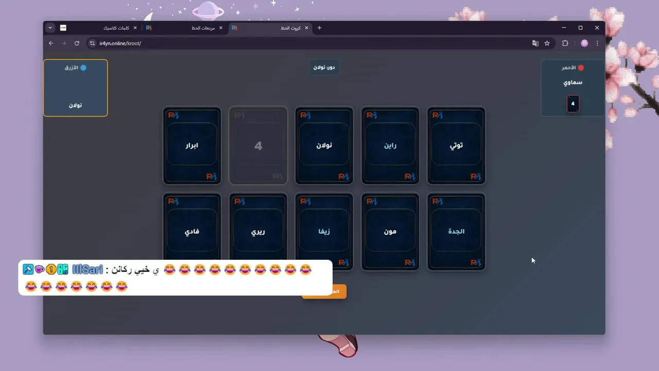This screenshot has width=659, height=371.
Task: Close the كروت الحظ tab
Action: pos(307,28)
